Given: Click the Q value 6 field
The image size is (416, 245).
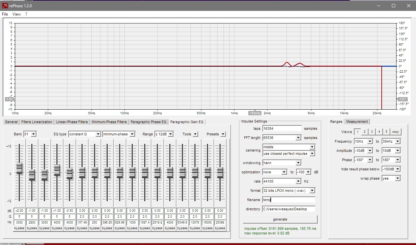Looking at the screenshot, I should (x=44, y=217).
